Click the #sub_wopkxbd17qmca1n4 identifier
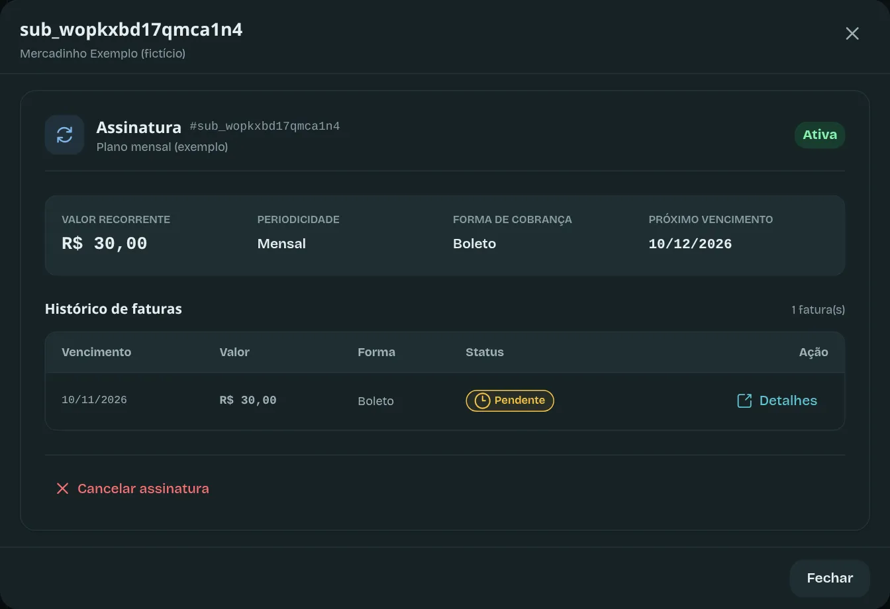 [265, 126]
